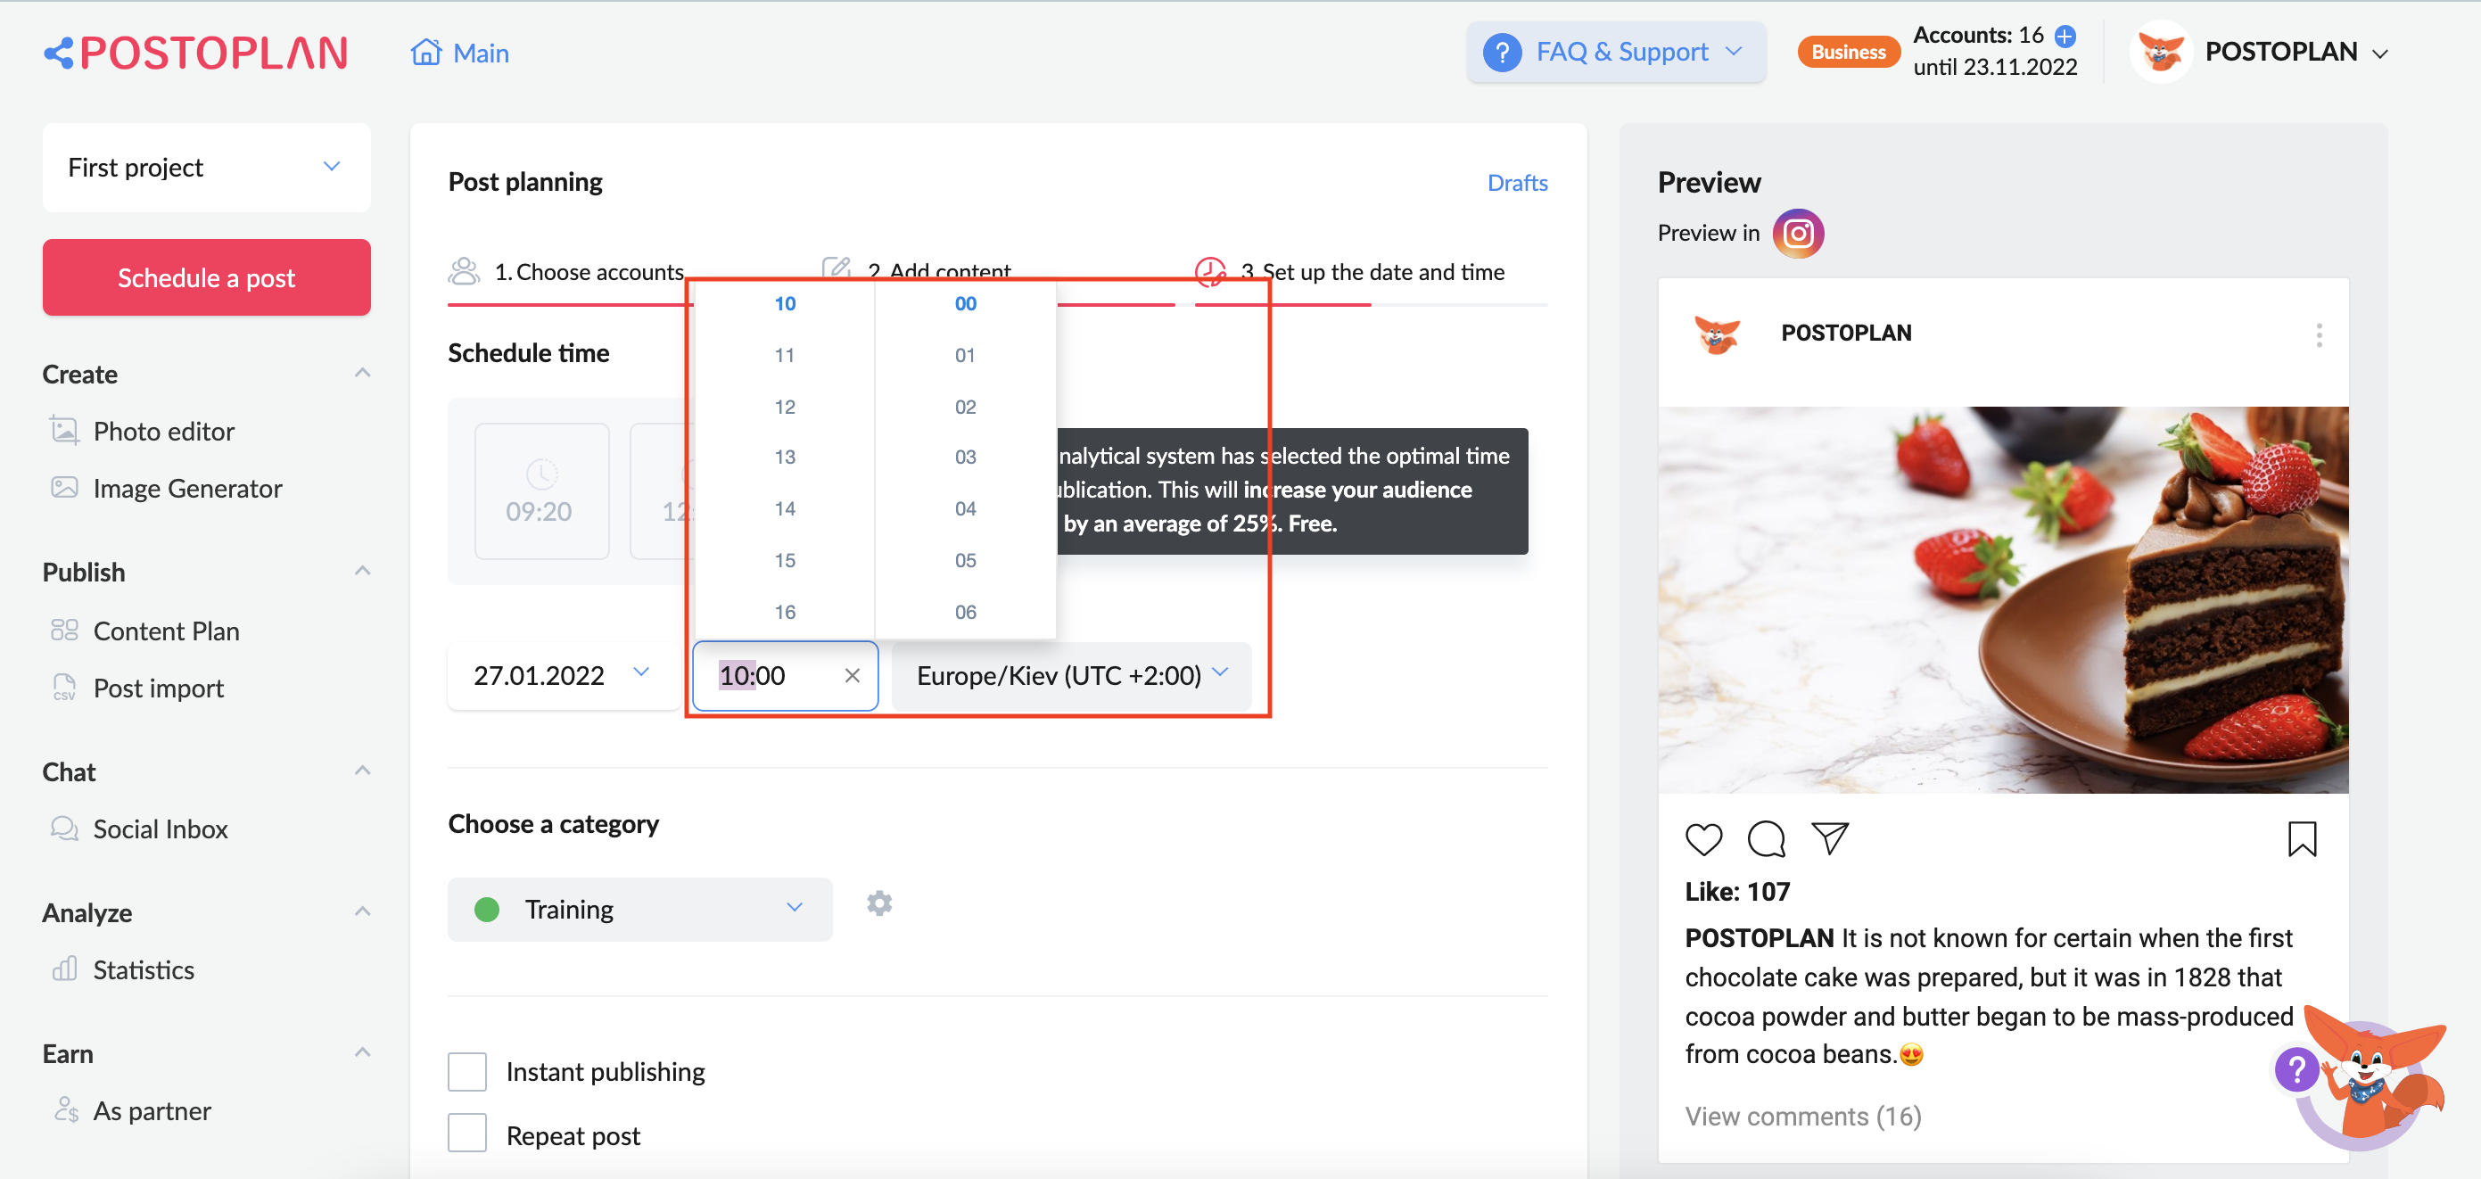Click the fox avatar in the header
Image resolution: width=2481 pixels, height=1179 pixels.
point(2160,52)
